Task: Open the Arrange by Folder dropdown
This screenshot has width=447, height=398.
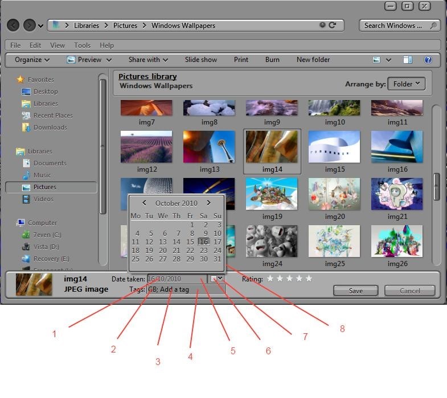Action: click(x=406, y=84)
